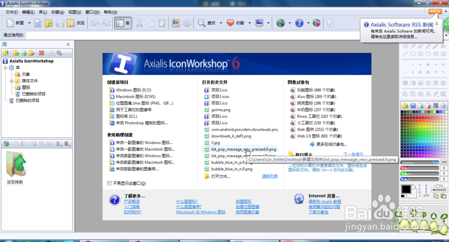
Task: Check 不再显示此窗口(D) checkbox
Action: point(109,183)
